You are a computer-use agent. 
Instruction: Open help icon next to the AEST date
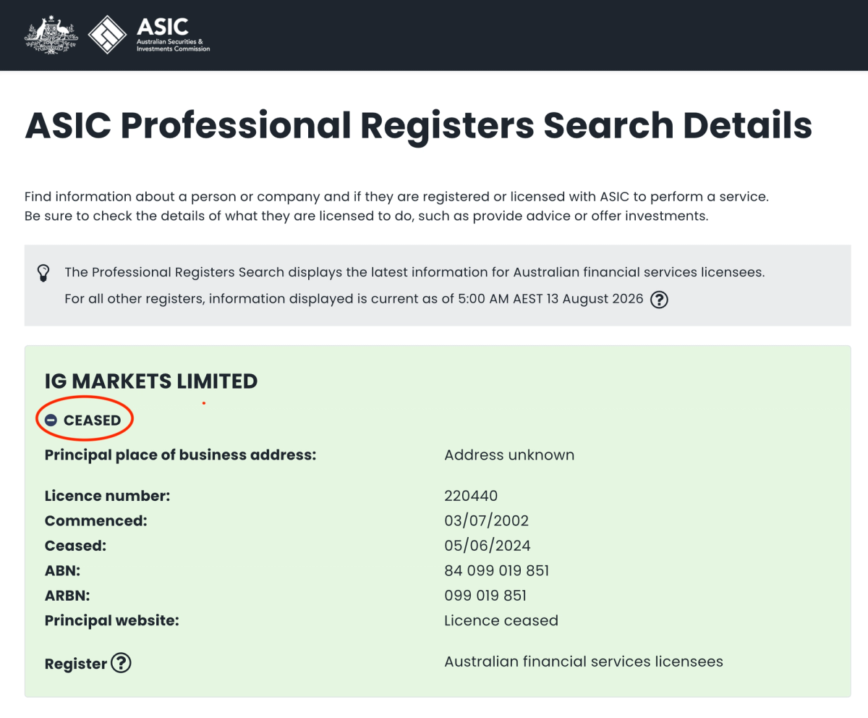coord(658,299)
